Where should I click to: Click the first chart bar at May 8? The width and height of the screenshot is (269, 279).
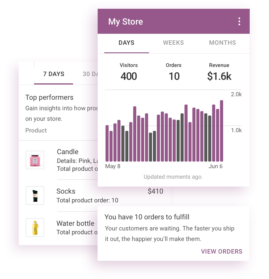[107, 143]
